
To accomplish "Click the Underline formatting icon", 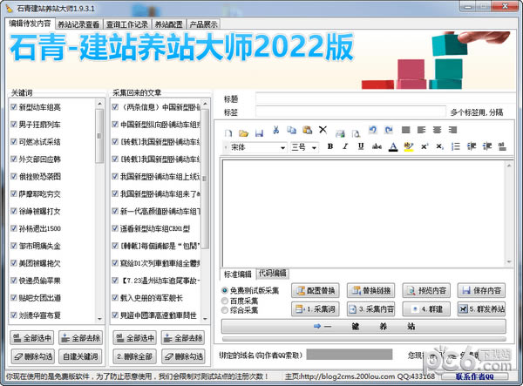I will pos(361,146).
